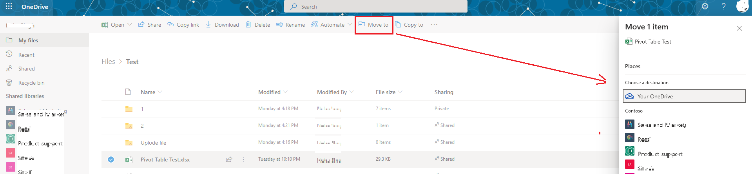752x174 pixels.
Task: Click the search magnifier icon
Action: [x=294, y=7]
